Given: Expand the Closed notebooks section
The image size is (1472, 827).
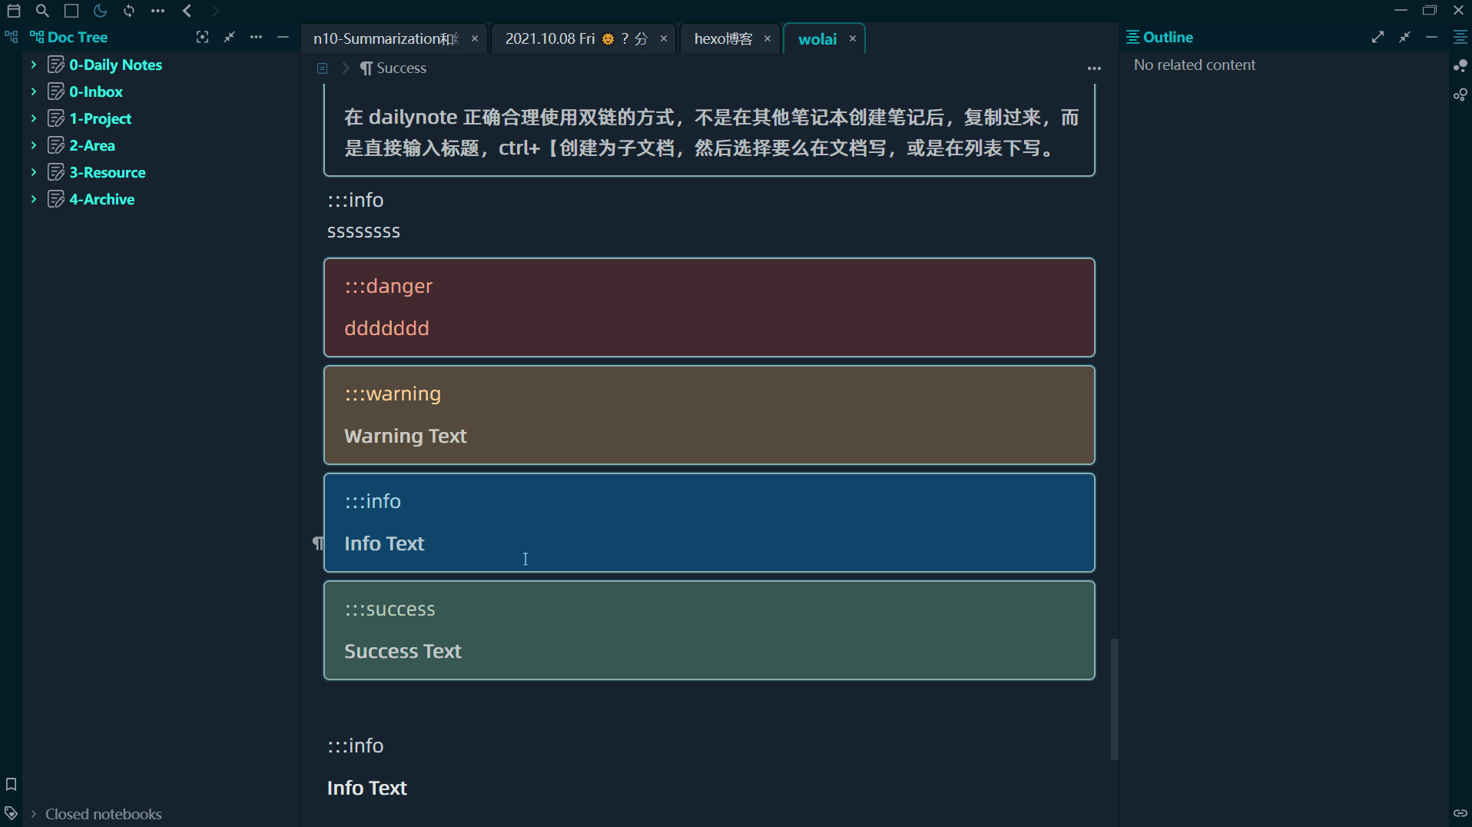Looking at the screenshot, I should (x=32, y=813).
